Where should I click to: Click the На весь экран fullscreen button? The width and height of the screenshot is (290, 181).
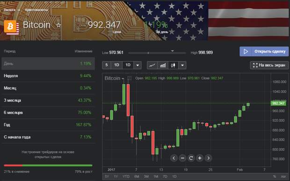point(269,65)
